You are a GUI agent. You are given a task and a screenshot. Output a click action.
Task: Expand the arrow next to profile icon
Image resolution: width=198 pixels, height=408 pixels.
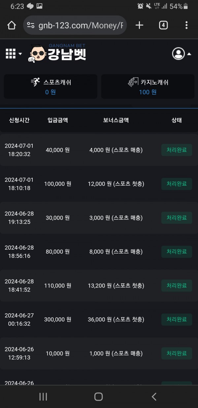click(189, 54)
